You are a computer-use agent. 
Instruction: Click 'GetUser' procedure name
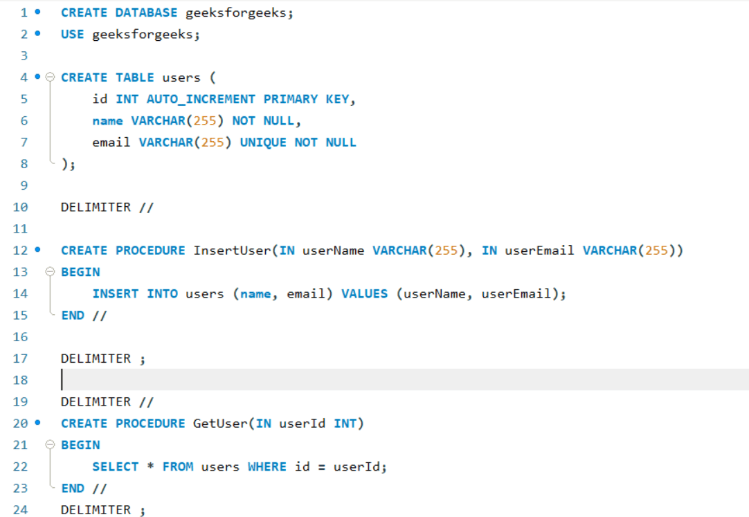(220, 424)
